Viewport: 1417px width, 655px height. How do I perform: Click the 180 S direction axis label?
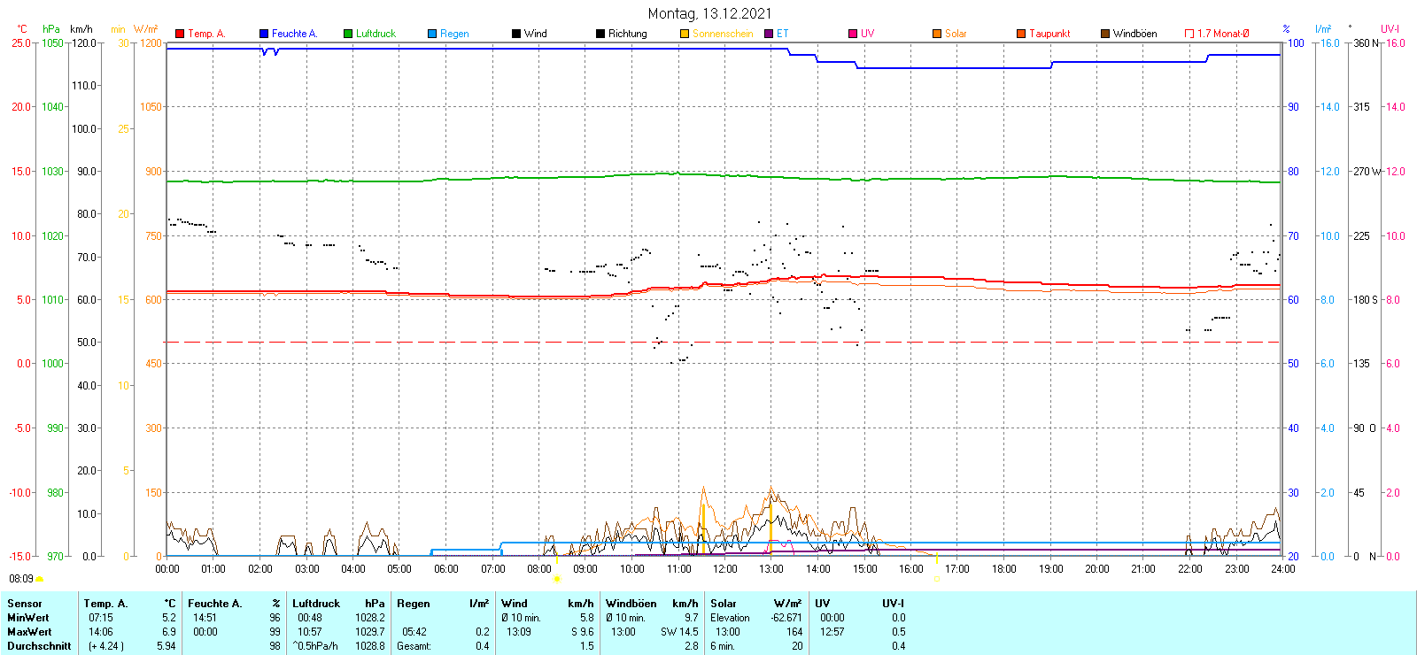[1366, 300]
